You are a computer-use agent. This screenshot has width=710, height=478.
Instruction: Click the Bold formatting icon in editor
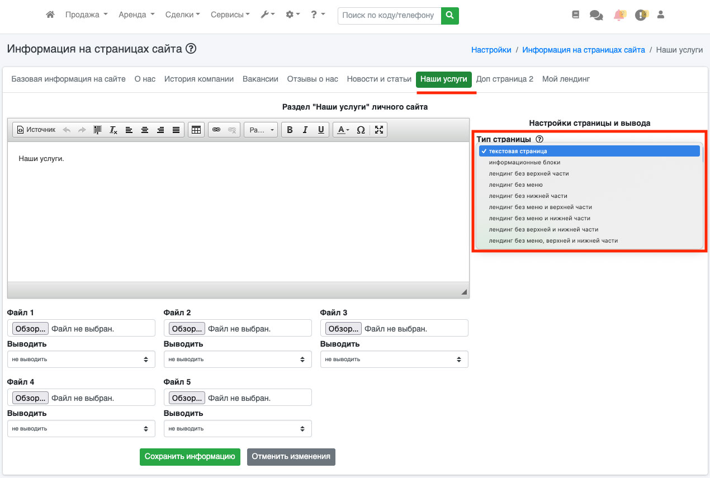(290, 130)
